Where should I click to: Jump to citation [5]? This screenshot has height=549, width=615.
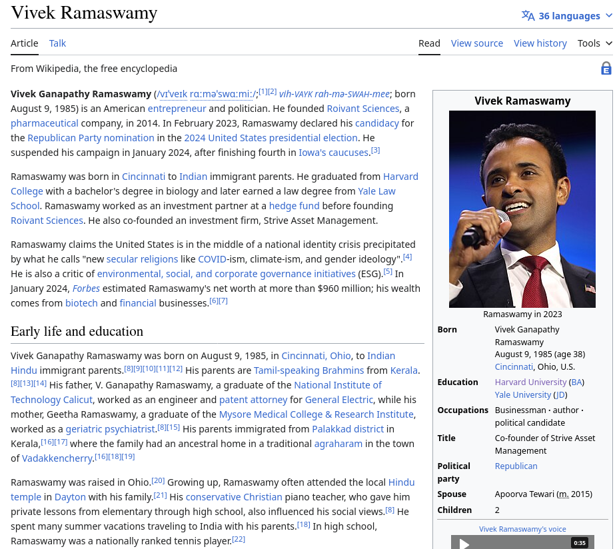point(388,271)
